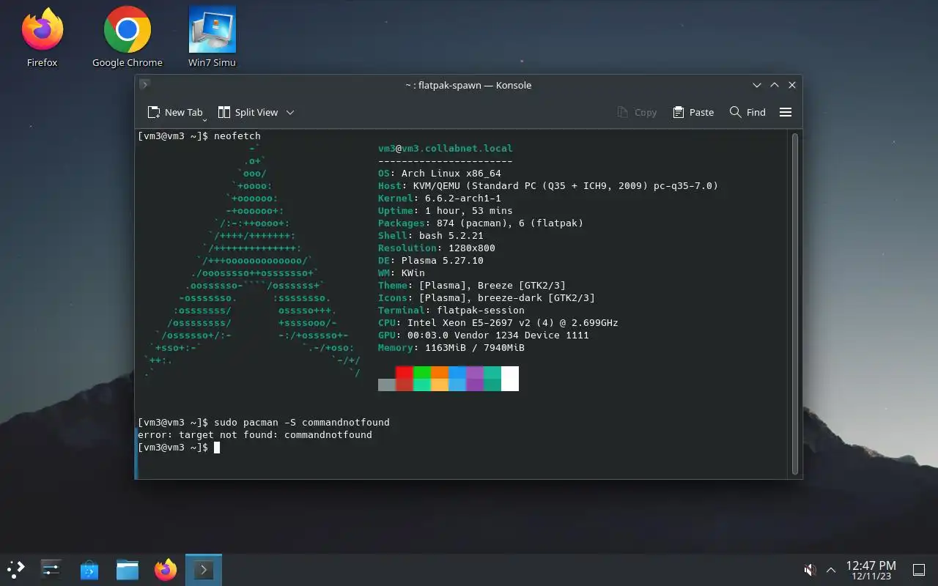This screenshot has width=938, height=586.
Task: Click the Konsole vertical scrollbar
Action: pyautogui.click(x=795, y=303)
